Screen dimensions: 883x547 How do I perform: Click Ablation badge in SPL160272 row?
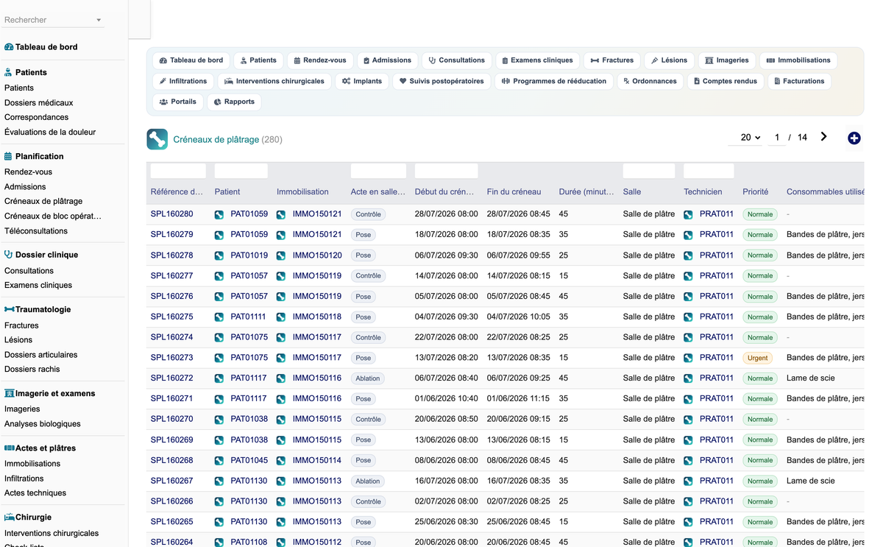point(368,378)
